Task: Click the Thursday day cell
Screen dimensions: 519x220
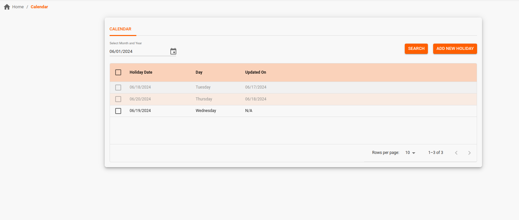Action: [204, 99]
